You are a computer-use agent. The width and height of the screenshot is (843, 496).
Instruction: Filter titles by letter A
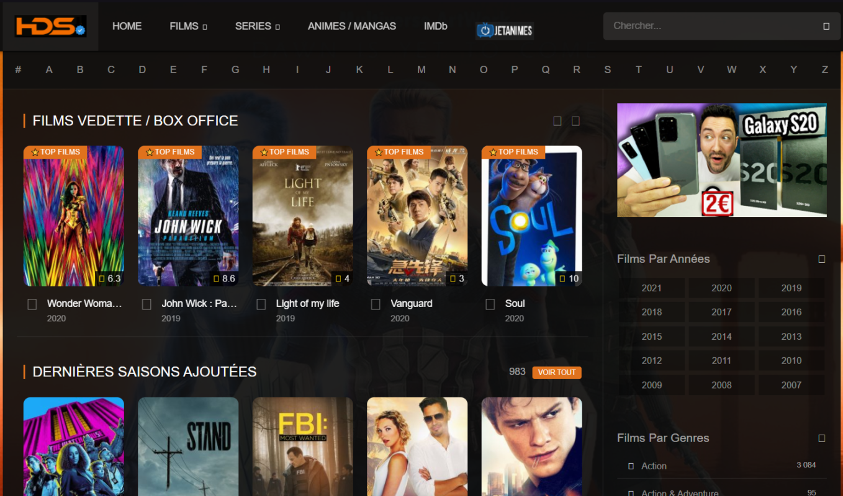tap(49, 70)
